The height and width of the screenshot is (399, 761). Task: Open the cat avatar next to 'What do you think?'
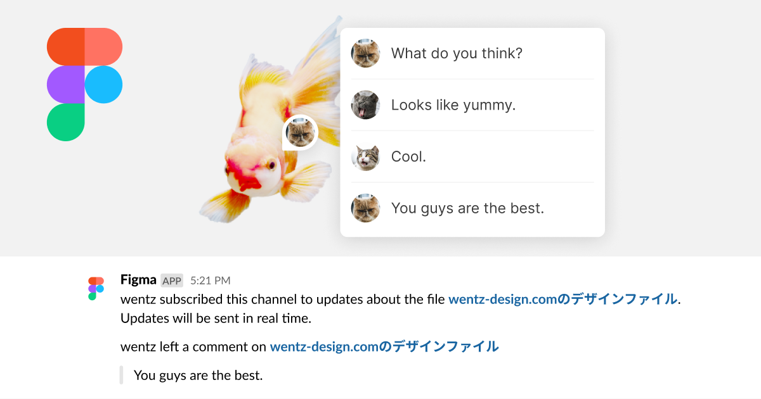tap(365, 53)
